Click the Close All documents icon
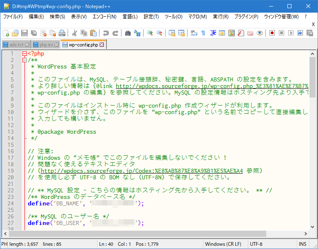 pos(53,33)
